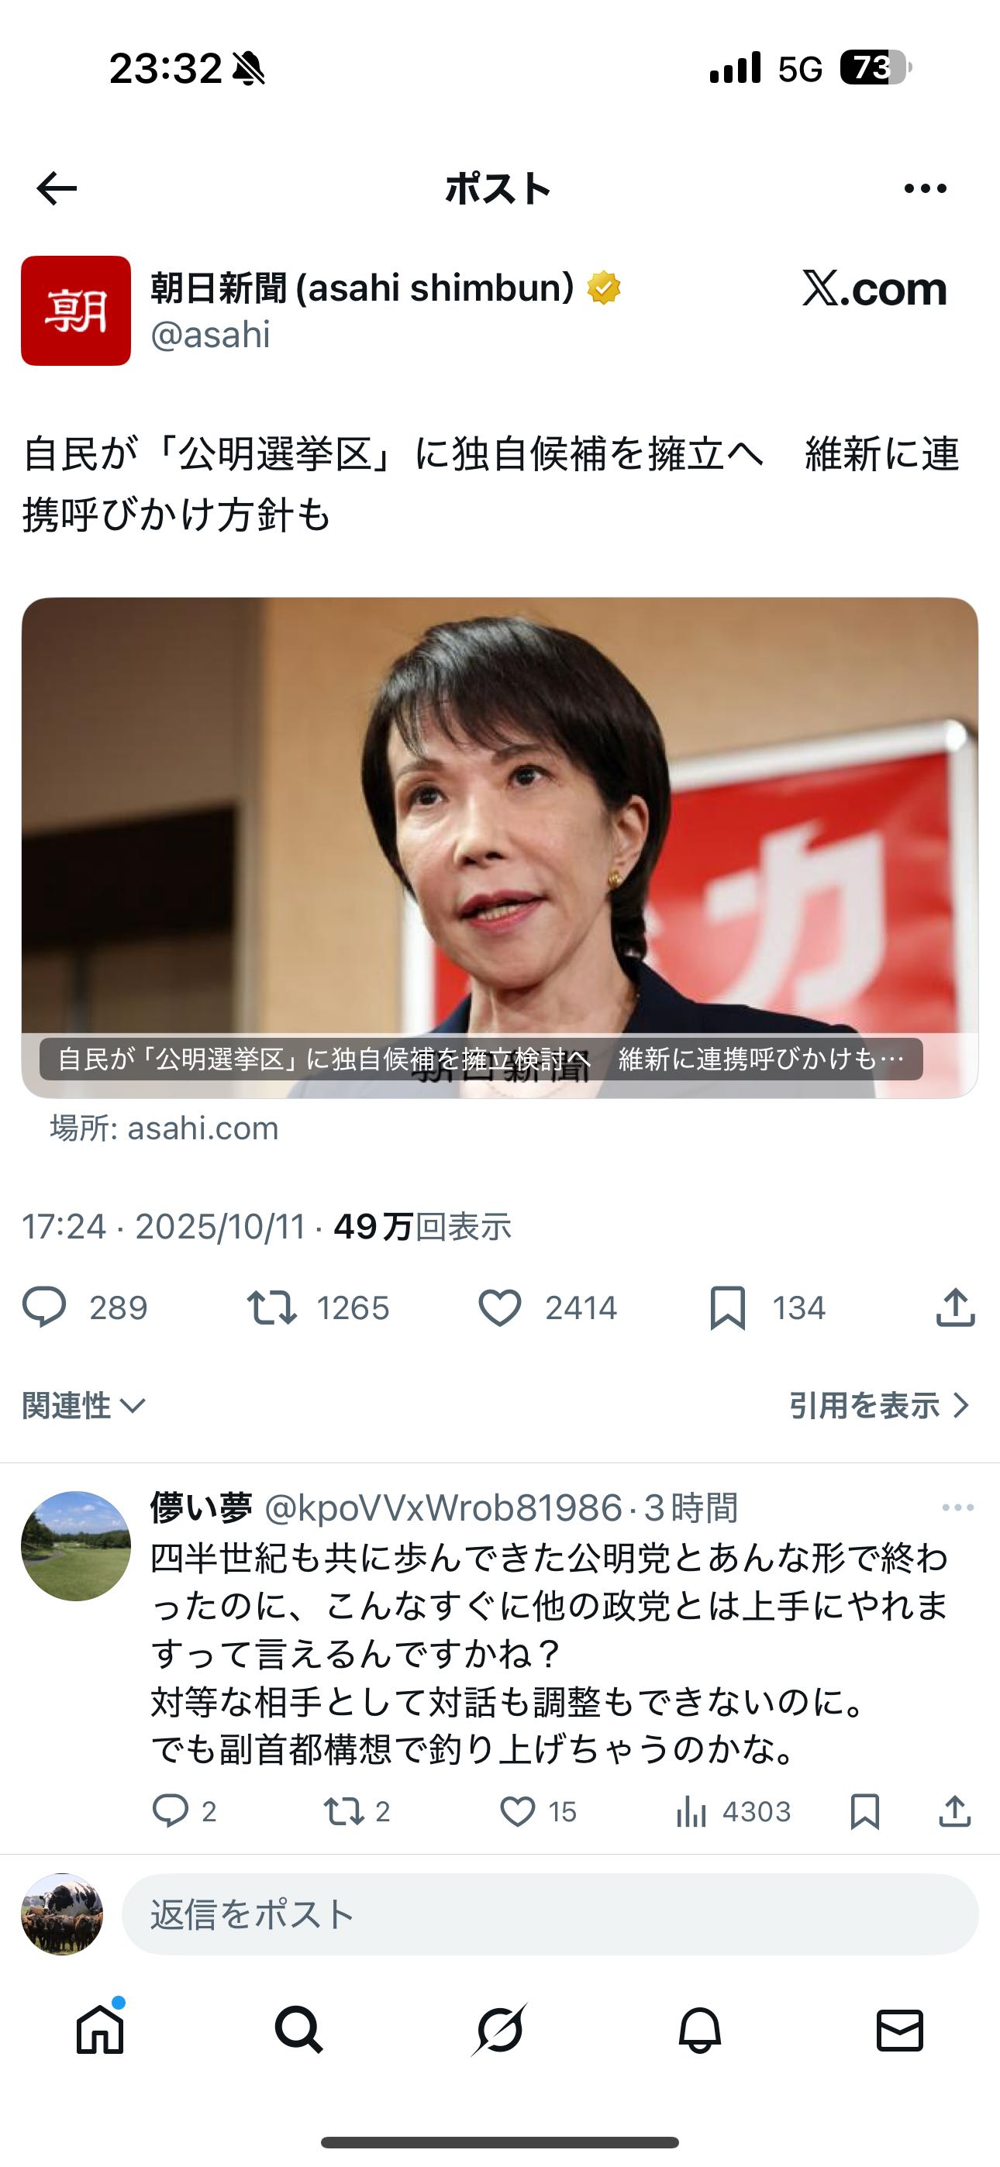
Task: Open 引用を表示 quotes list
Action: (880, 1406)
